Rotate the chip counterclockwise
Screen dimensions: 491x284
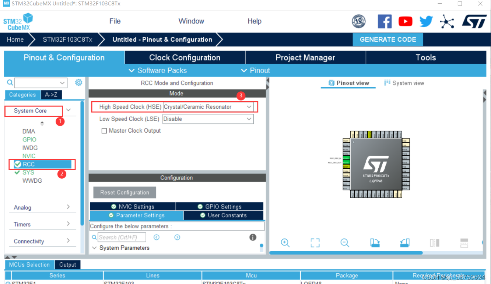[404, 243]
